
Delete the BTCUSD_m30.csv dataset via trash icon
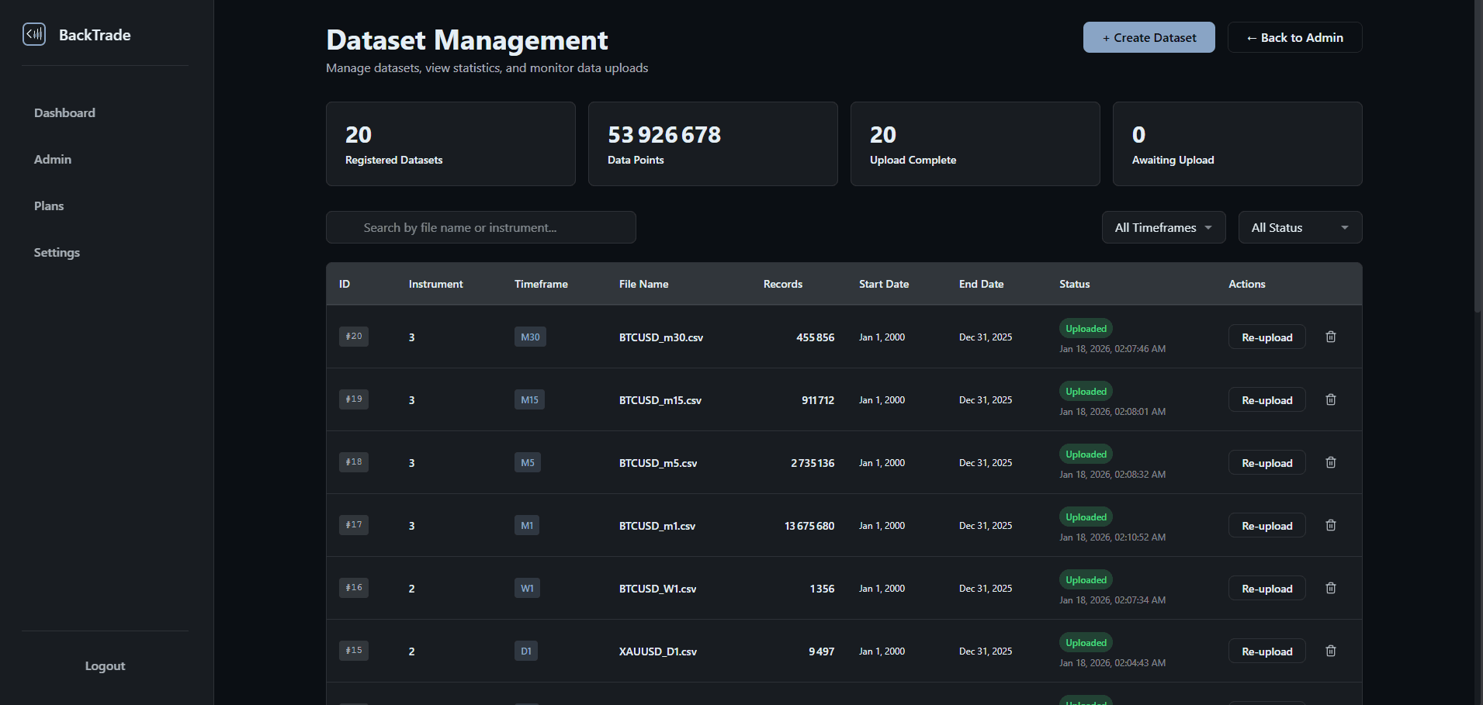coord(1330,337)
